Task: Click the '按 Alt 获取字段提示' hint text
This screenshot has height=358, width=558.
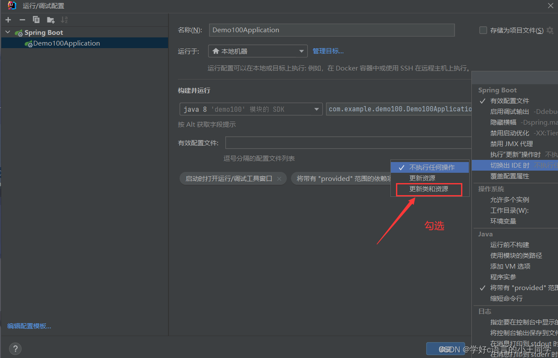Action: [207, 125]
